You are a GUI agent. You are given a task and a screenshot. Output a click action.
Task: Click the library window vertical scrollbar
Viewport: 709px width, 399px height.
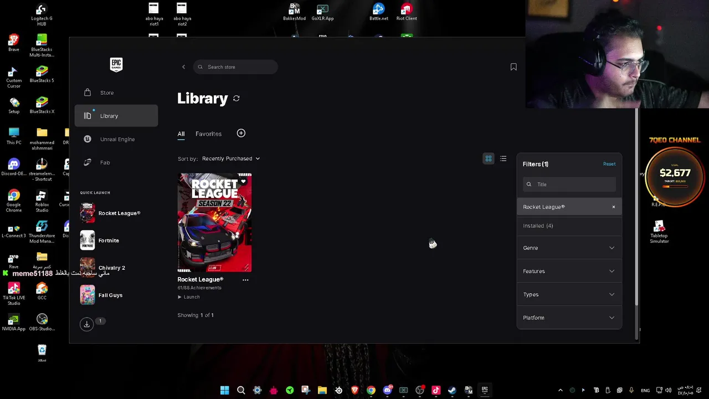click(x=638, y=206)
